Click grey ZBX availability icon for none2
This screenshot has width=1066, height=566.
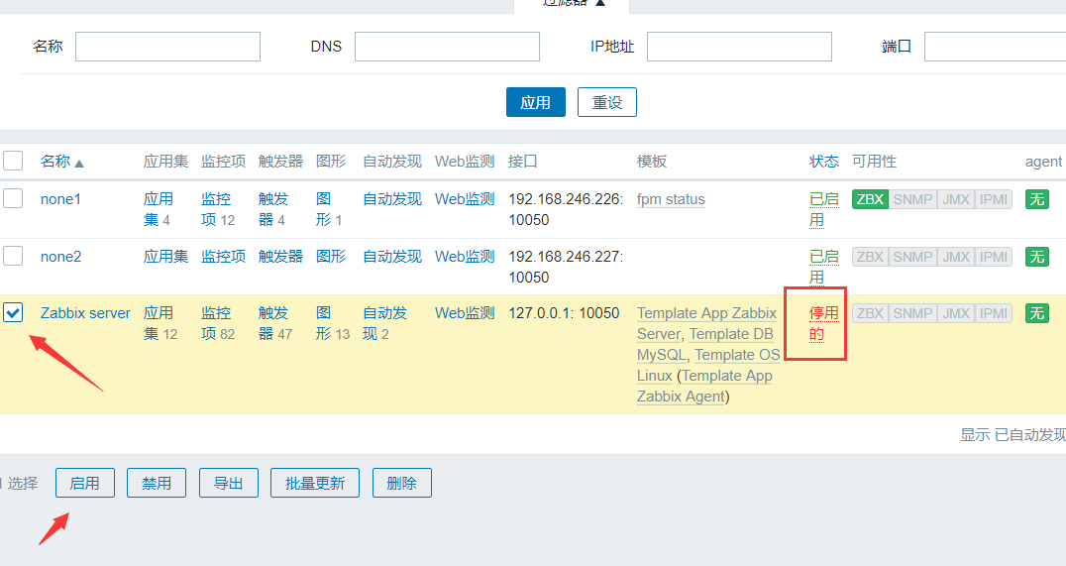(870, 257)
